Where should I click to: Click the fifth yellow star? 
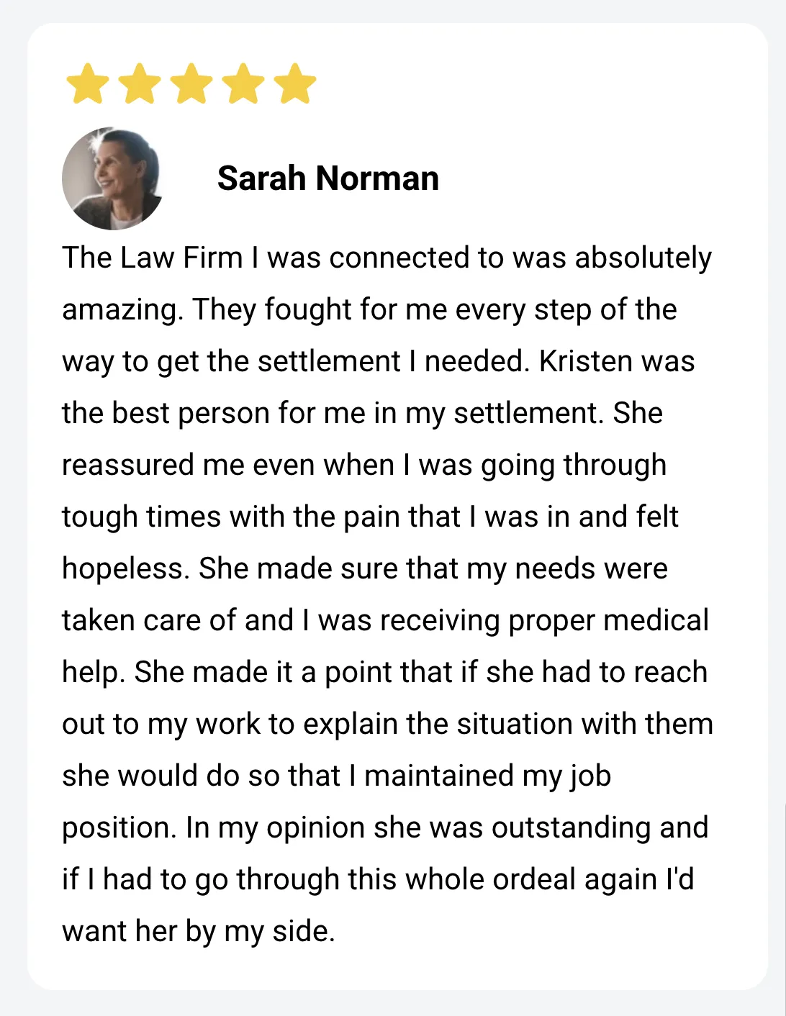[x=295, y=83]
